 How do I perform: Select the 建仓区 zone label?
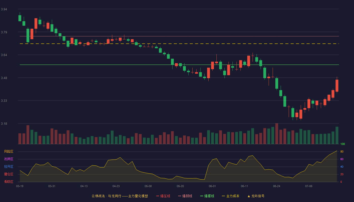9,174
